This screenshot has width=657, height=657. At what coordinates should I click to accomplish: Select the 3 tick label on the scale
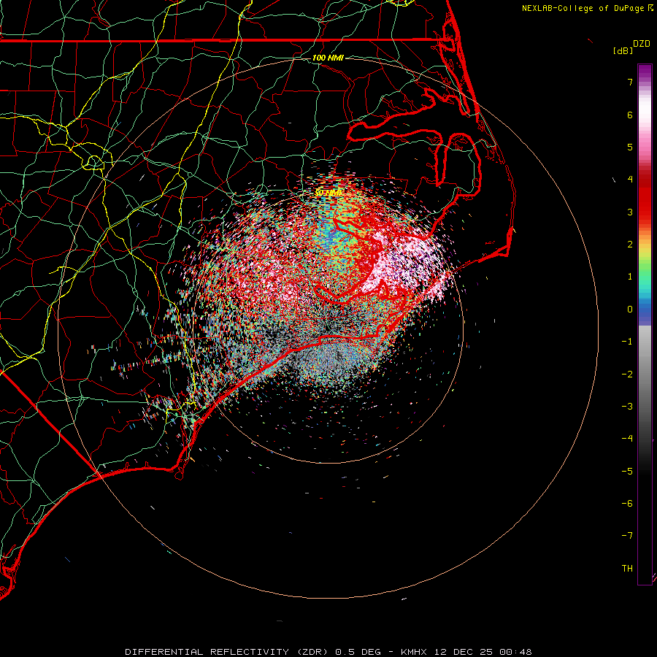[630, 212]
